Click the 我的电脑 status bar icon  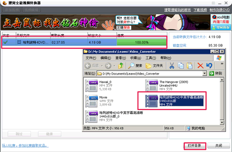tap(189, 128)
